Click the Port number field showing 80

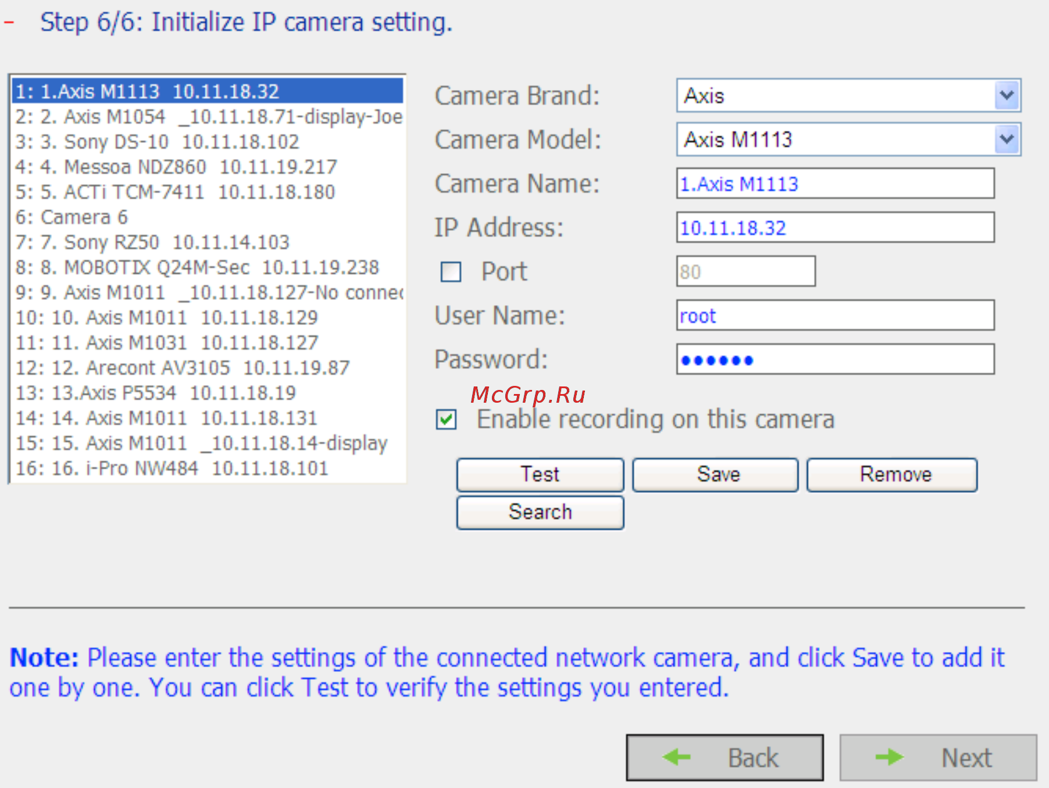click(x=745, y=271)
